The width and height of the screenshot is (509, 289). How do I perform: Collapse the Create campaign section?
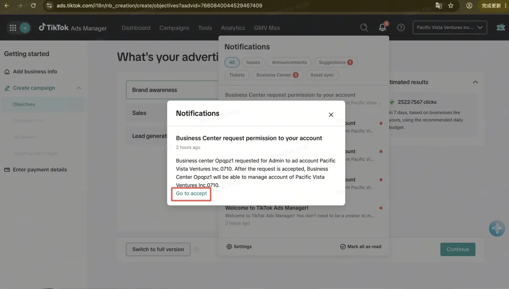coord(78,88)
